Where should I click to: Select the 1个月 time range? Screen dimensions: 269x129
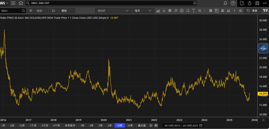tap(33, 126)
